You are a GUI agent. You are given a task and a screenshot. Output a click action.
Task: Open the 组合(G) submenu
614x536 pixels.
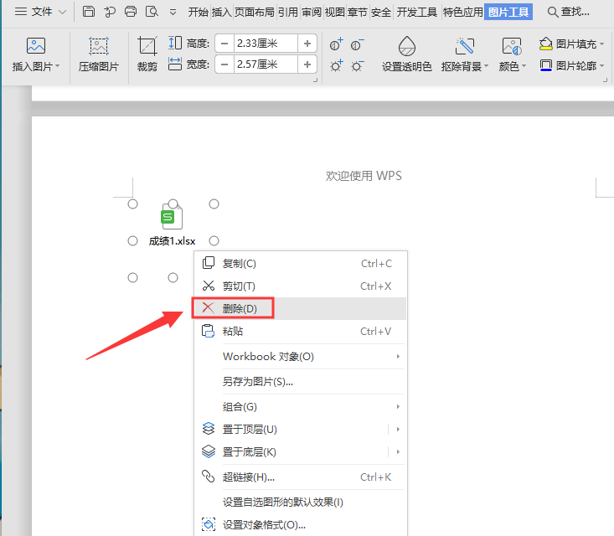click(300, 406)
